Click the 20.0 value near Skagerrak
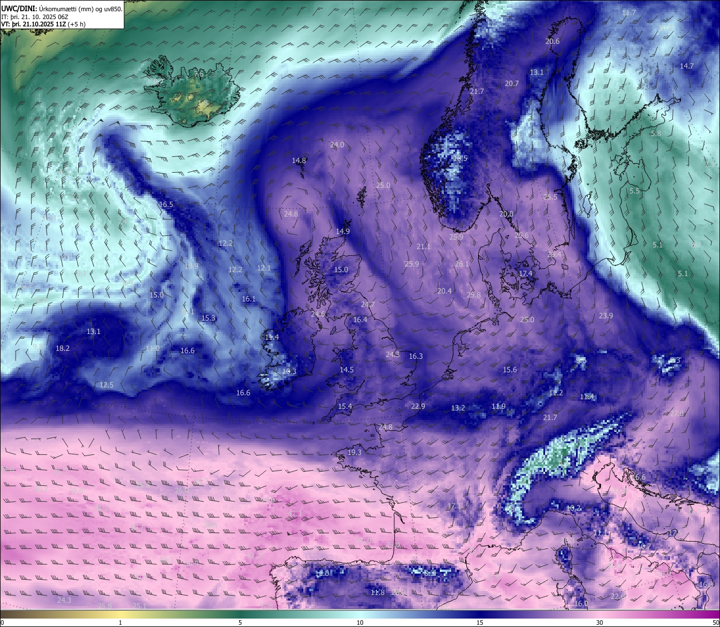The image size is (720, 627). coord(506,214)
